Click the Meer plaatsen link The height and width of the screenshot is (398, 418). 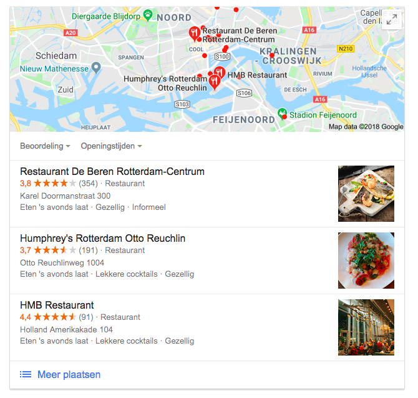tap(69, 374)
